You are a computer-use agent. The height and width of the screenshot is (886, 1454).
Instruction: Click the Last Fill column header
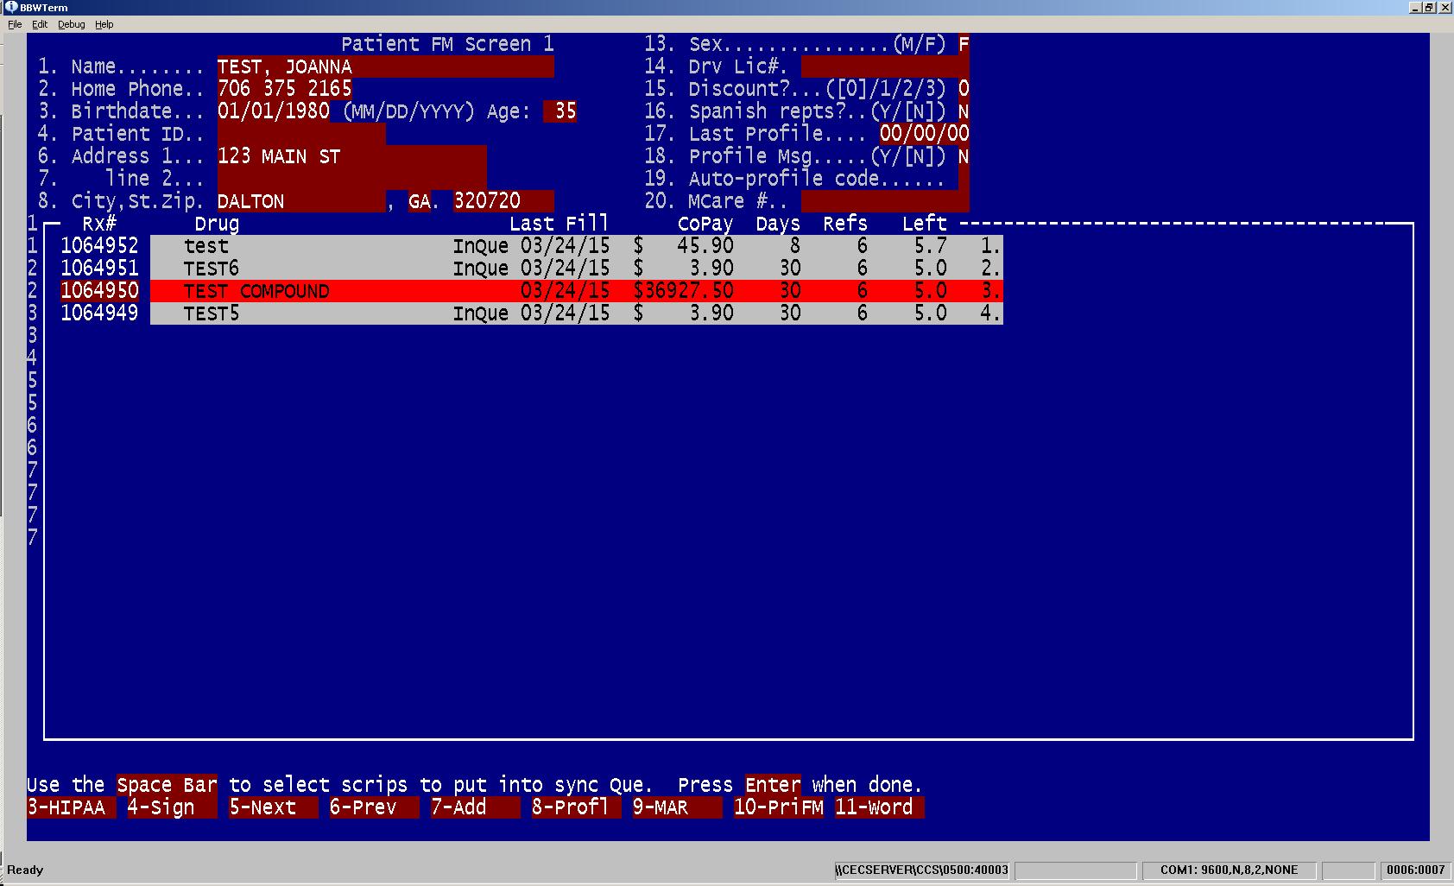pyautogui.click(x=559, y=224)
